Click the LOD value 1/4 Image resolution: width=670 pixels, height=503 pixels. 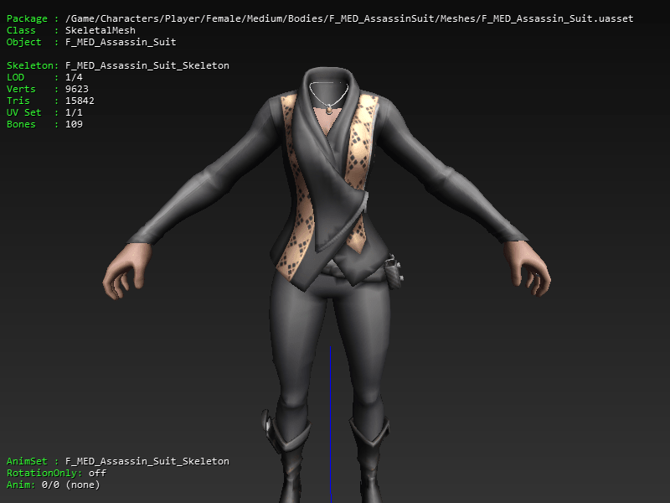(x=74, y=77)
